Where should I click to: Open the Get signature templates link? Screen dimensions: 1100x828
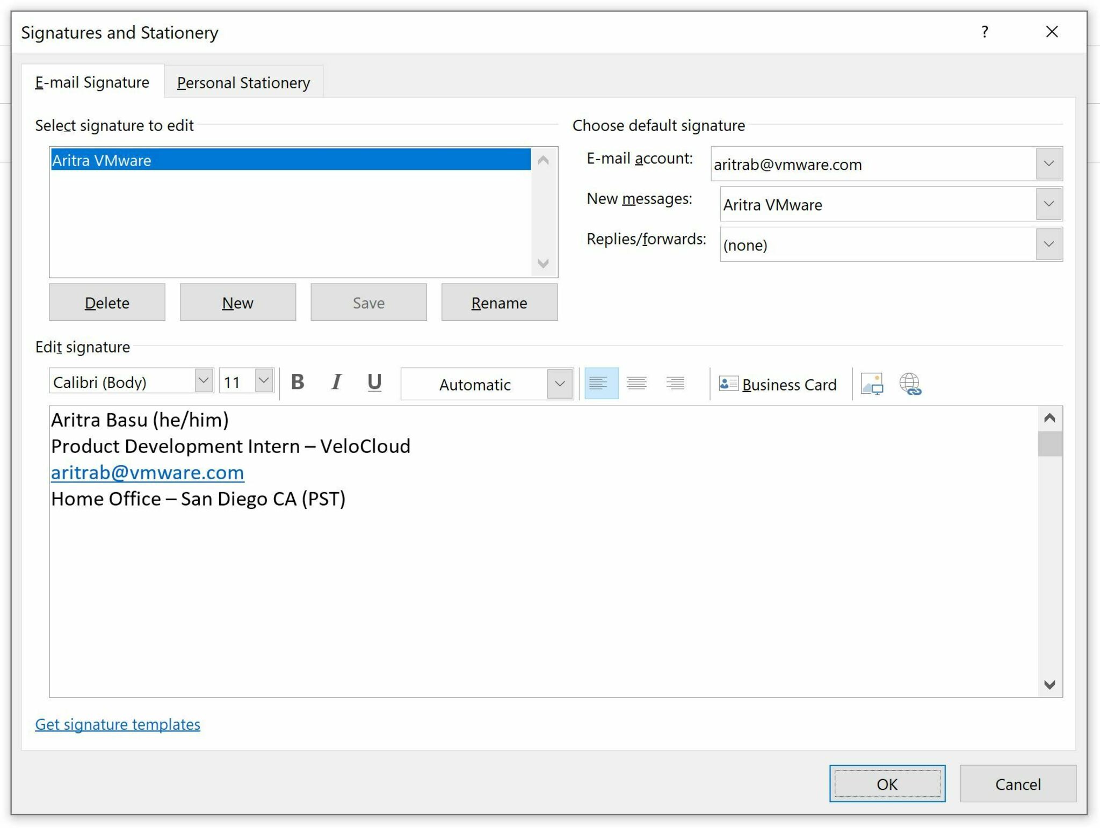[118, 724]
